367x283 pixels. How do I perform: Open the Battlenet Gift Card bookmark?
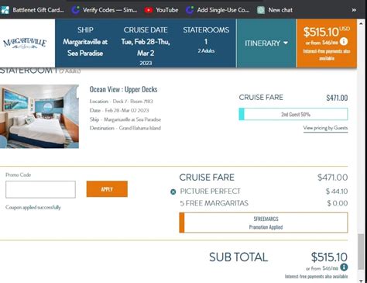33,10
